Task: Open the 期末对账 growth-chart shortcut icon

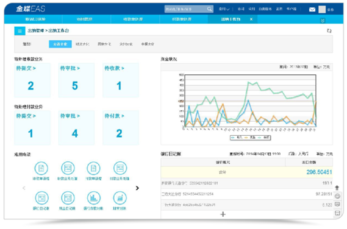Action: click(x=120, y=198)
